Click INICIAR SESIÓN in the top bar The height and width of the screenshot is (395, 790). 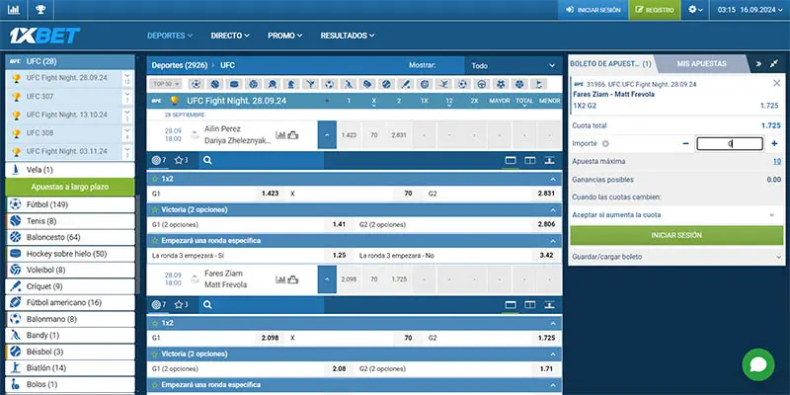click(x=593, y=10)
